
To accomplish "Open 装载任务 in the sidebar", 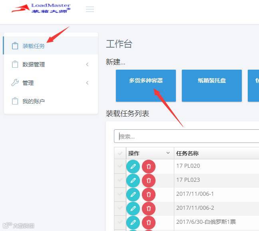I will click(x=50, y=46).
